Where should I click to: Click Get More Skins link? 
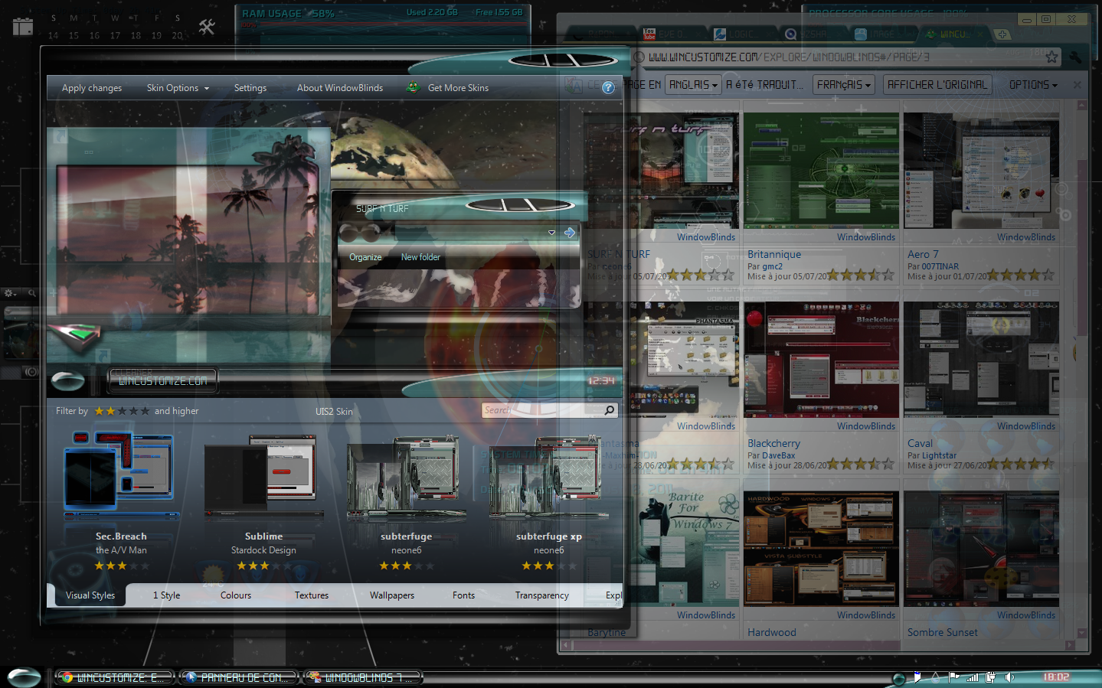pos(458,88)
